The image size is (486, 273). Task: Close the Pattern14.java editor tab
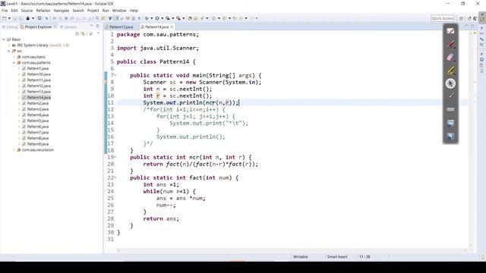tap(172, 27)
